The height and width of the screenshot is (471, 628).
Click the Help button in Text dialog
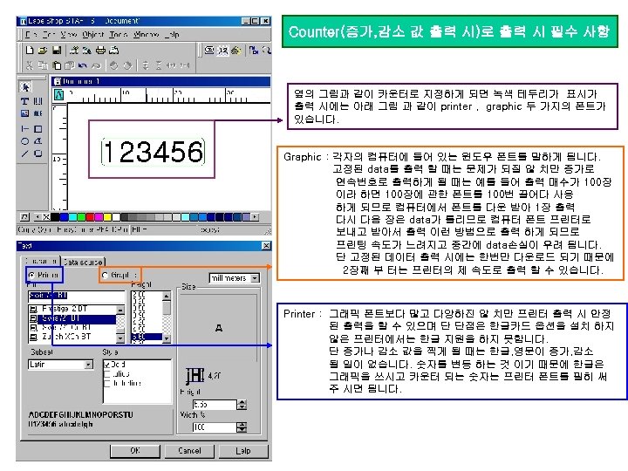(243, 451)
